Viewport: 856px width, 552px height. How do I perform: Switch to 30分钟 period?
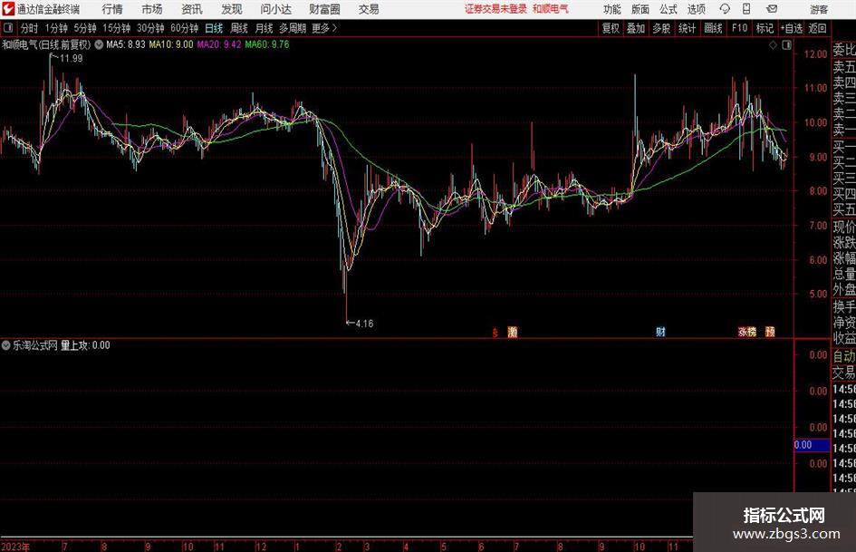coord(150,28)
